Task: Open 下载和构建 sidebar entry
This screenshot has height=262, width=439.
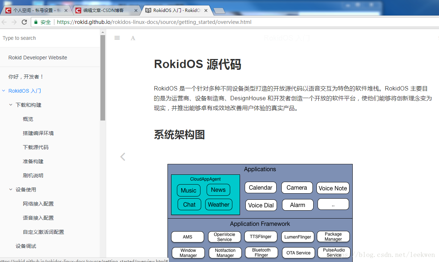Action: coord(29,105)
